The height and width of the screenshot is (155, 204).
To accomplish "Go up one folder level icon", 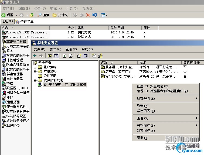I will (x=32, y=15).
